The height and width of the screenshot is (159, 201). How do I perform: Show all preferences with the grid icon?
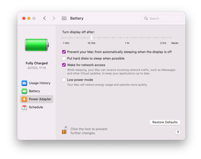64,18
